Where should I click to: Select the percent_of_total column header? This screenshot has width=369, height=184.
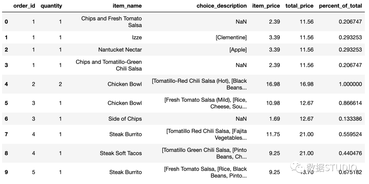(340, 6)
